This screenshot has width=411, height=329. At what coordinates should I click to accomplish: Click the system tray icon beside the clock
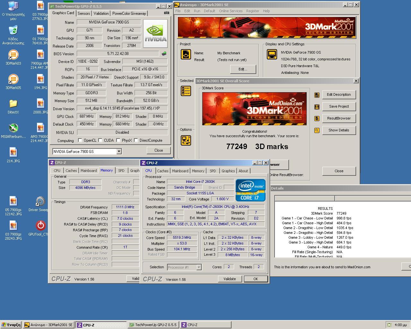(389, 325)
